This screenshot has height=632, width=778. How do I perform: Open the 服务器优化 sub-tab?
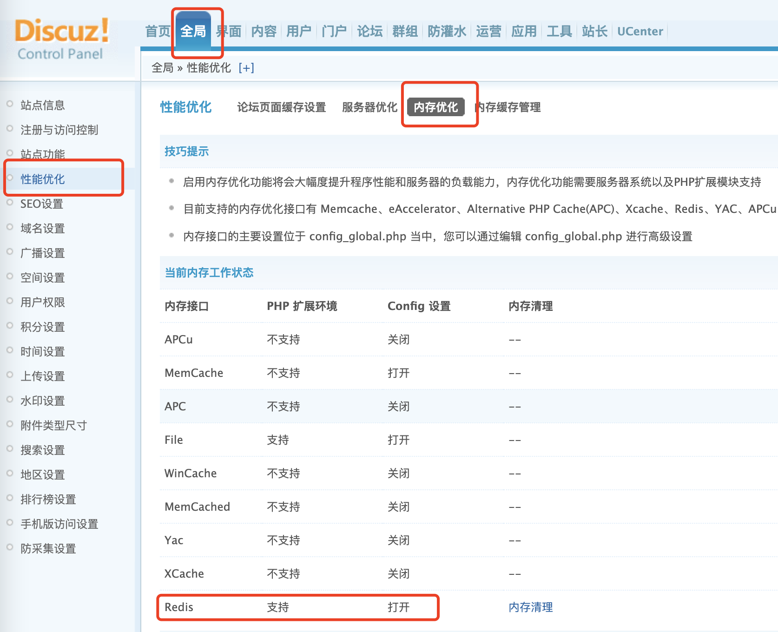tap(370, 107)
